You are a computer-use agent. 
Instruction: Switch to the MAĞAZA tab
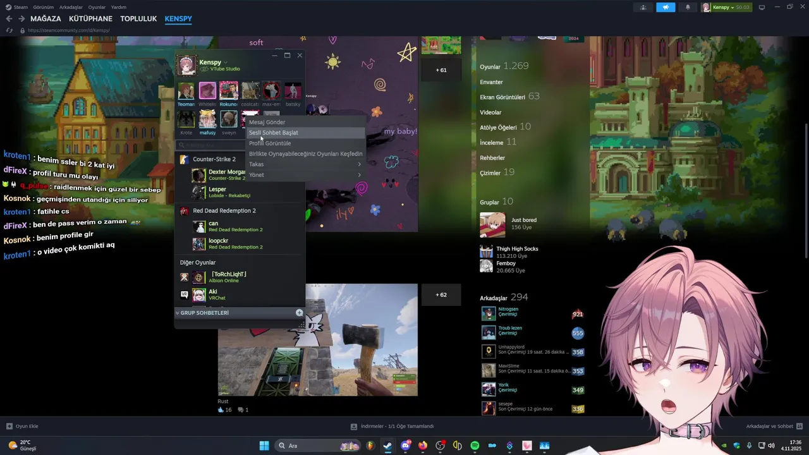(46, 19)
